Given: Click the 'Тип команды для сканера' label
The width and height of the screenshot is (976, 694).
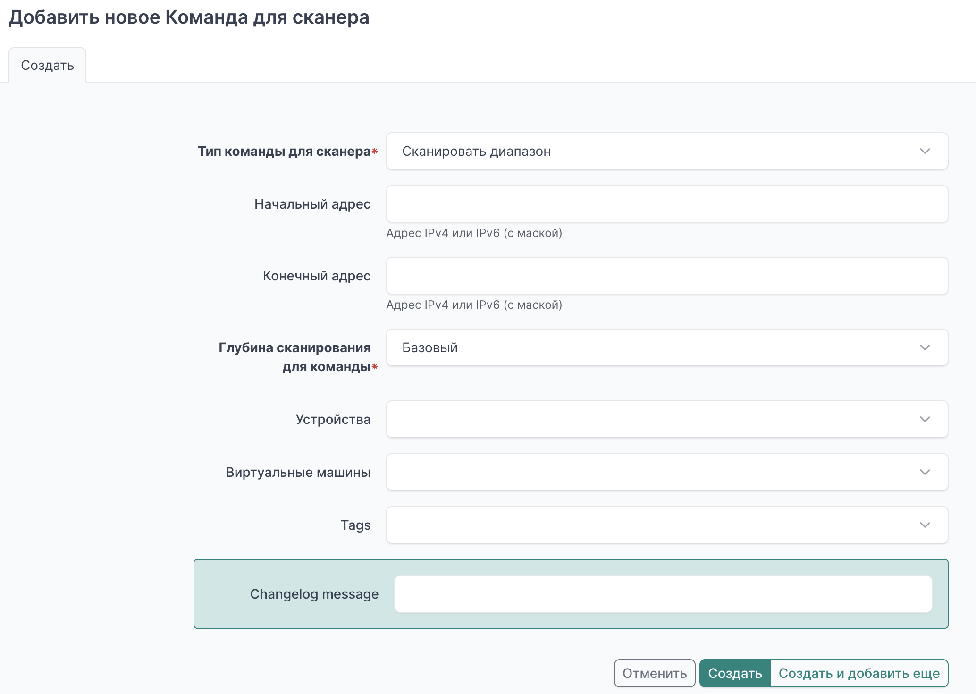Looking at the screenshot, I should (x=284, y=151).
